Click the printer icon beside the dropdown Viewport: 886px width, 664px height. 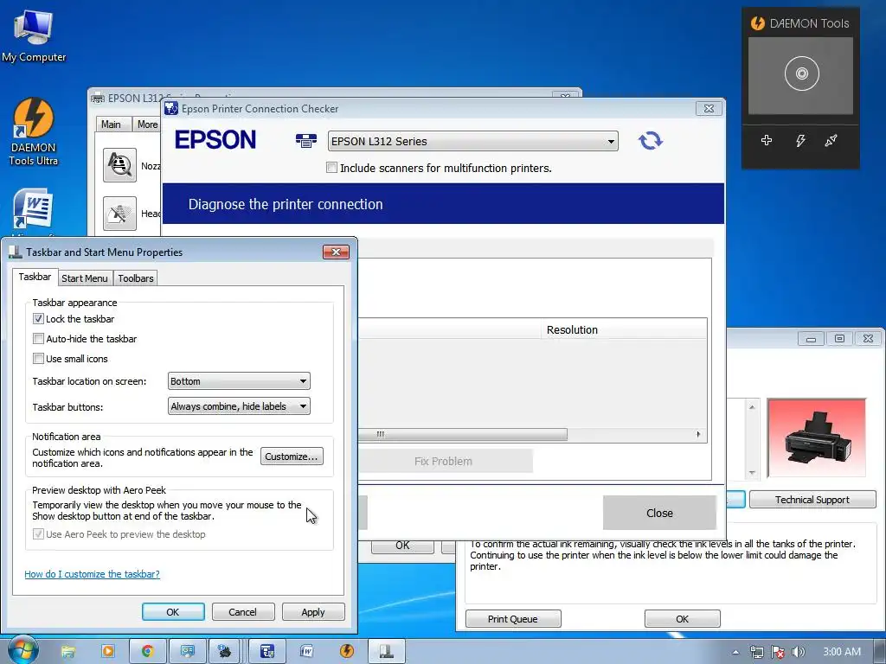(305, 141)
